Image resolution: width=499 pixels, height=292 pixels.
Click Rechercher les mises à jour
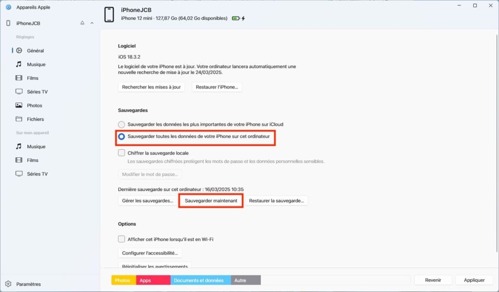point(152,87)
